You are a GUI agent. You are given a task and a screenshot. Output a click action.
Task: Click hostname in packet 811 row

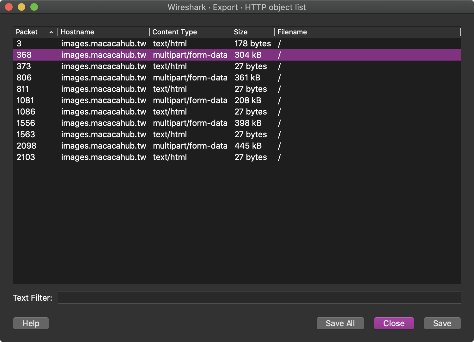104,89
